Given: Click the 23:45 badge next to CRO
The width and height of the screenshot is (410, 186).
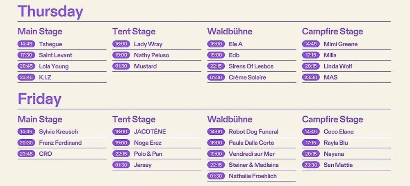Looking at the screenshot, I should coord(26,154).
